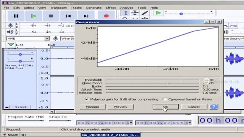Click the Snap-To dropdown
Screen dimensions: 244x137
coord(60,121)
